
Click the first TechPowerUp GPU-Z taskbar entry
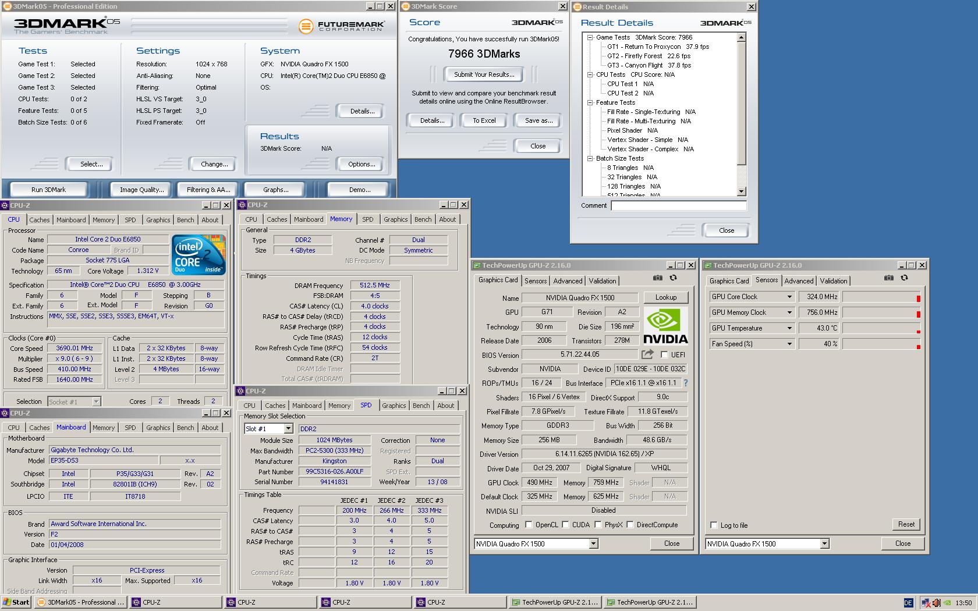(x=555, y=602)
